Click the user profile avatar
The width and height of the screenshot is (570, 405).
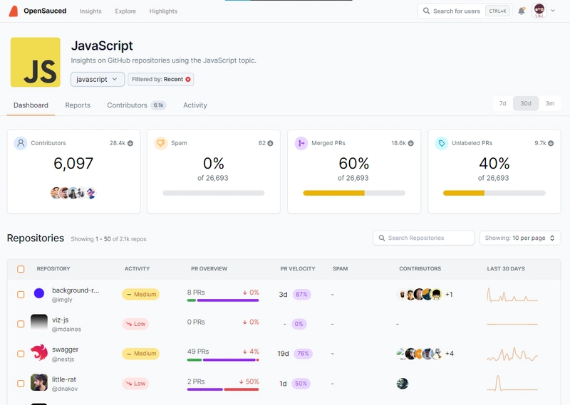(539, 11)
